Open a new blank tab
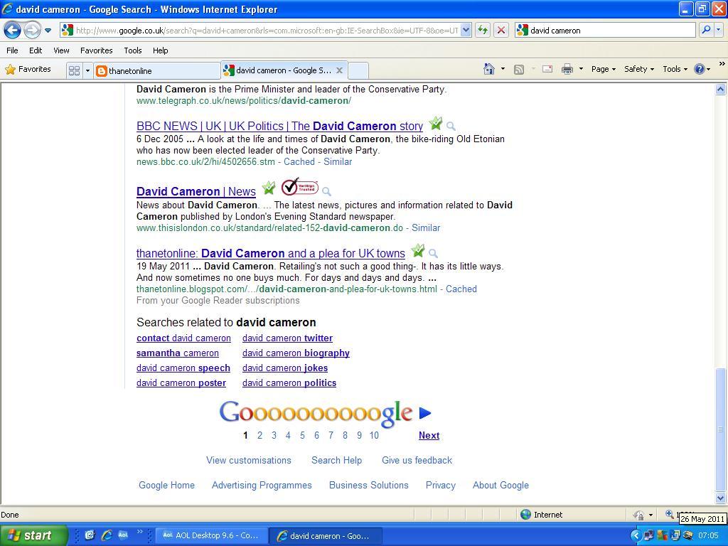 (358, 70)
